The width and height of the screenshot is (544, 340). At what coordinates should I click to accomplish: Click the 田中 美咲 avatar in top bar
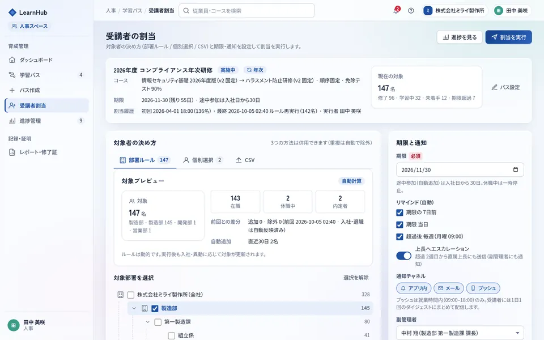(499, 11)
